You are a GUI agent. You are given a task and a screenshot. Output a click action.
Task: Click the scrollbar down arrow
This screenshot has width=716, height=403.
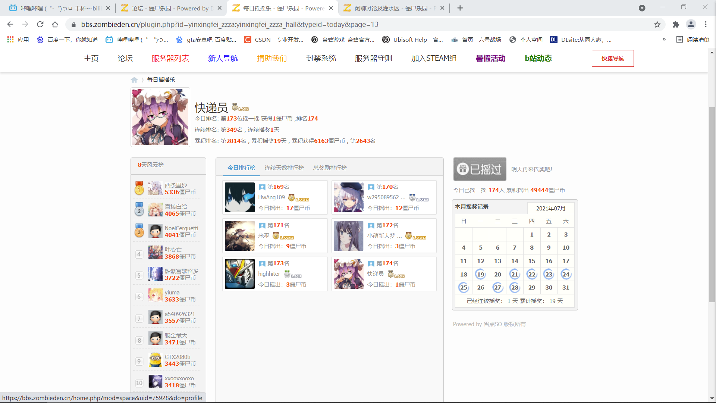[x=712, y=399]
